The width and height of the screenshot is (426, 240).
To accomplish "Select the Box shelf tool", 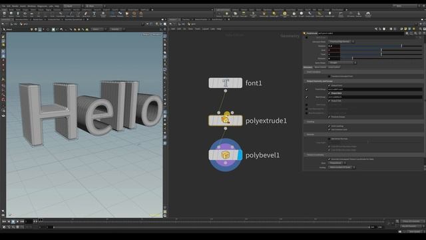I will [x=5, y=14].
